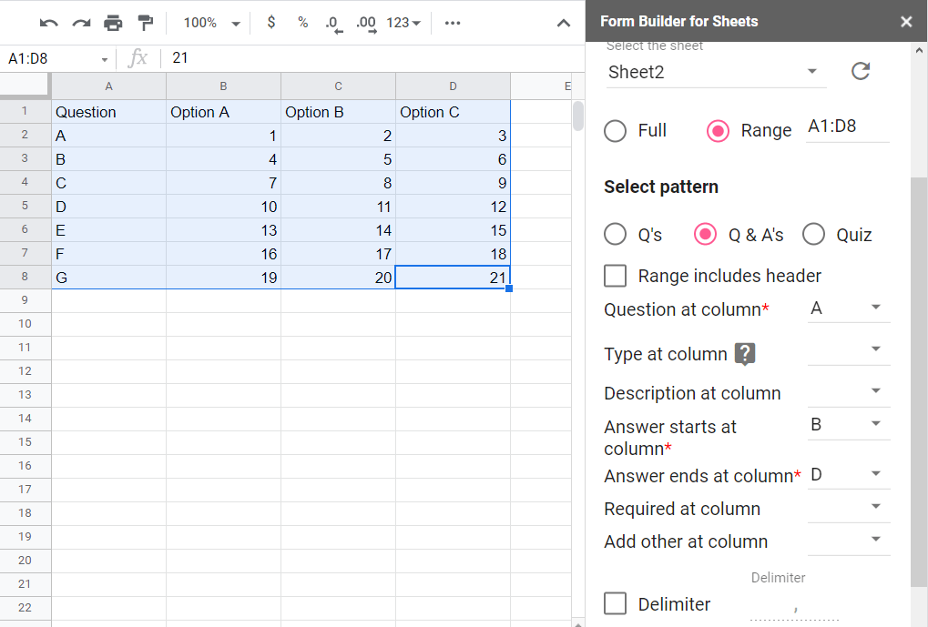
Task: Click the cell with value 7
Action: point(224,183)
